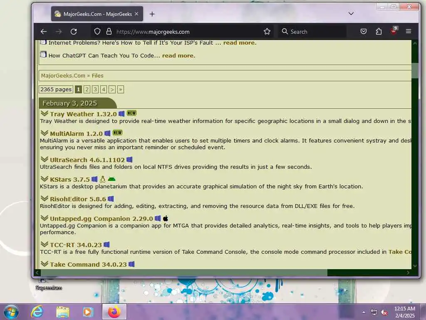This screenshot has width=426, height=320.
Task: Open Windows Media Player on taskbar
Action: pos(88,312)
